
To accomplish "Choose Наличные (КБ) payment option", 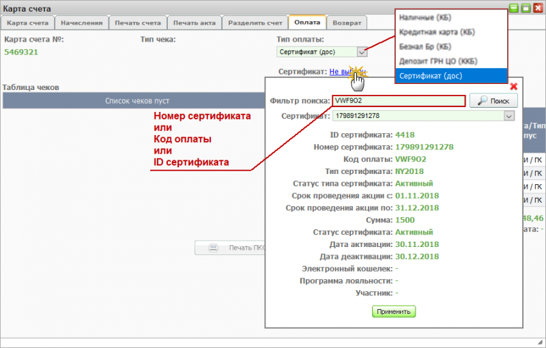I will [425, 18].
